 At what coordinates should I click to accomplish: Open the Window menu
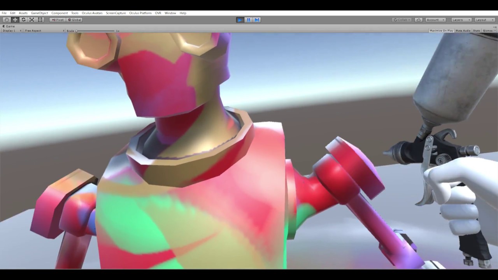click(x=170, y=13)
